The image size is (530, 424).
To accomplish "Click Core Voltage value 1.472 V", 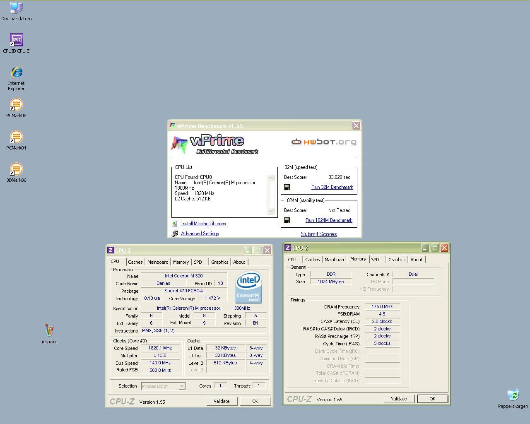I will click(x=212, y=298).
